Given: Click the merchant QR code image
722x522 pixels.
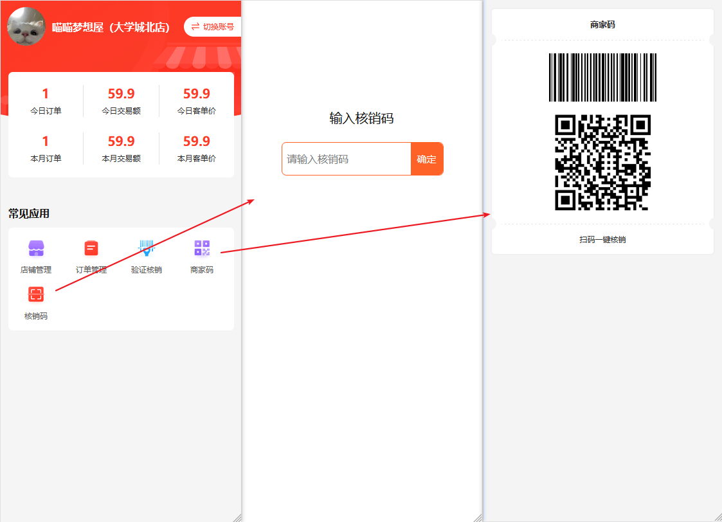Looking at the screenshot, I should (x=602, y=162).
